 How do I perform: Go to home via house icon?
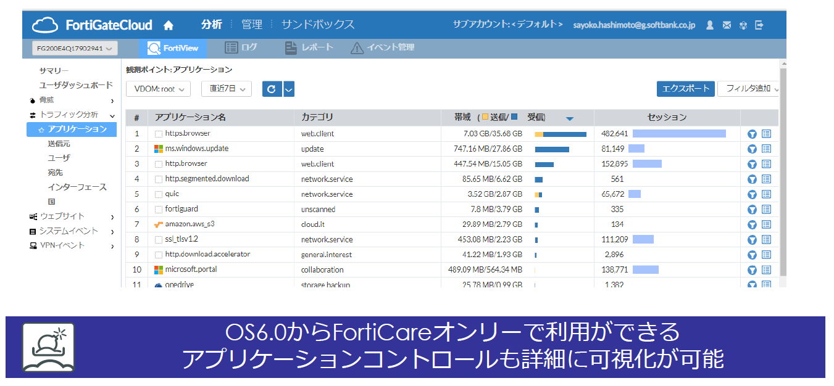coord(168,25)
